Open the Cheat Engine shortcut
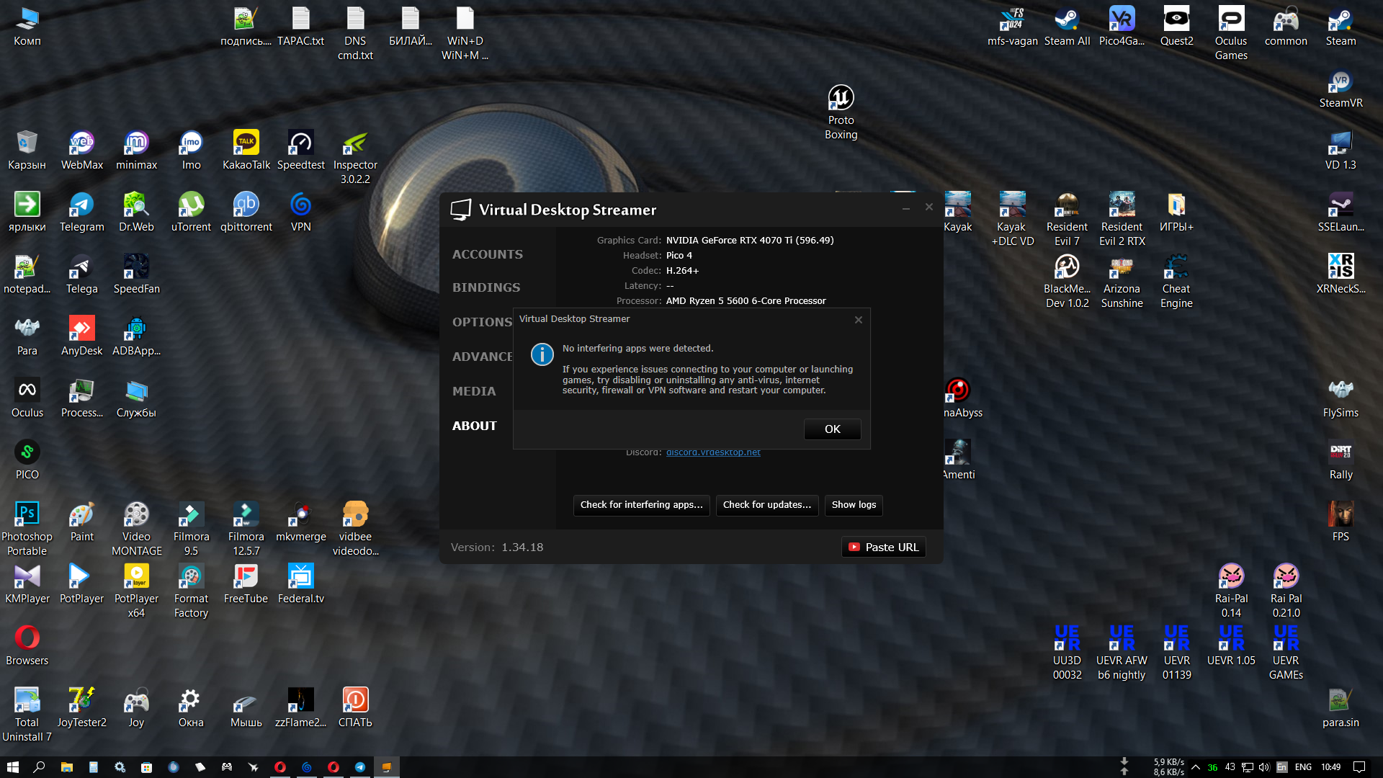 click(1176, 282)
